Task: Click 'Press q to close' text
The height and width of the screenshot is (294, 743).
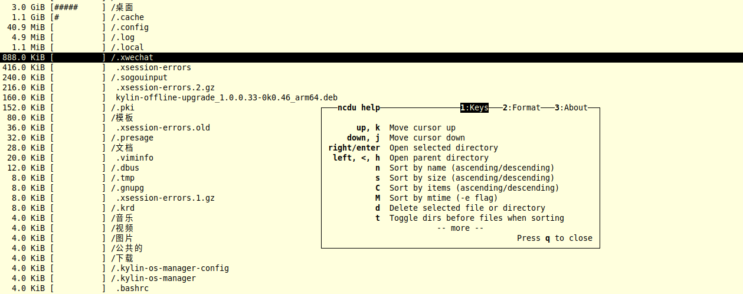Action: tap(554, 238)
